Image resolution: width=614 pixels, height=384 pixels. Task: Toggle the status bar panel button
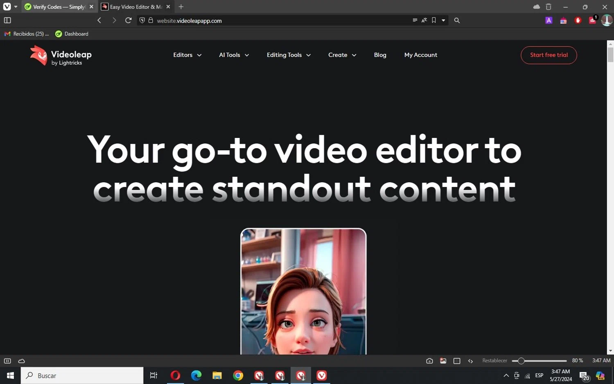(7, 361)
